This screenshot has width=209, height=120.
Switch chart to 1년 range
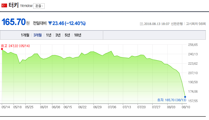coord(49,35)
